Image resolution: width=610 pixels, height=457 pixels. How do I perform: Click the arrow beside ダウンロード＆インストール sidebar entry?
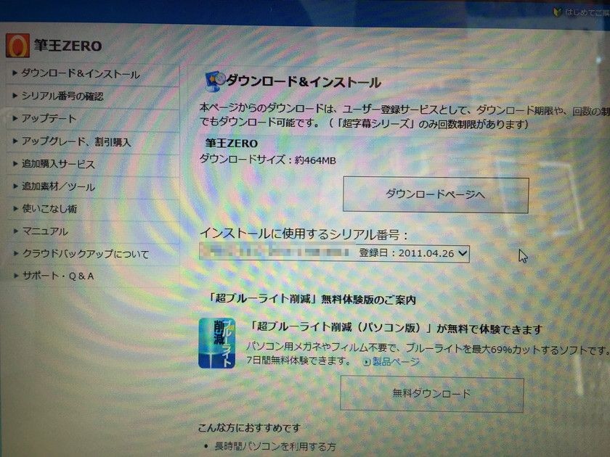pos(14,73)
